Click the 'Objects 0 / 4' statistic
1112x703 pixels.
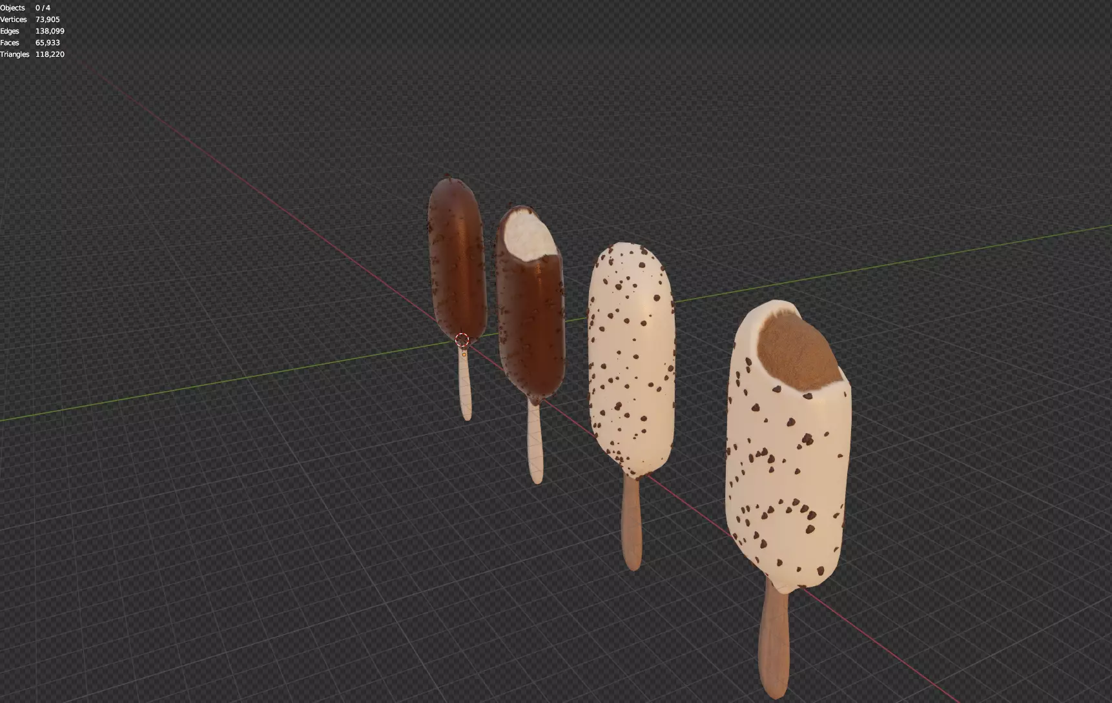[25, 8]
